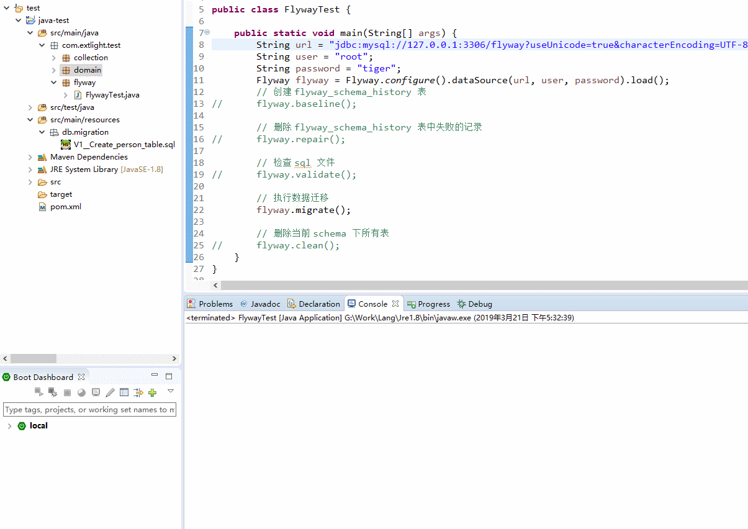Click the green plus add icon

coord(153,392)
